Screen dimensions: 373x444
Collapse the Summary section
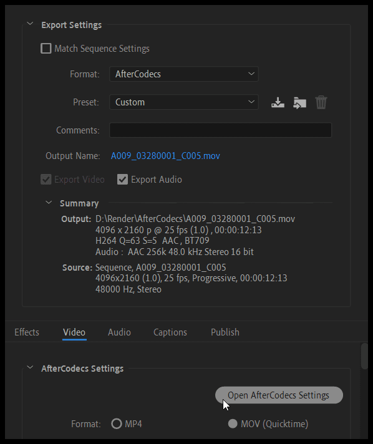pos(49,203)
